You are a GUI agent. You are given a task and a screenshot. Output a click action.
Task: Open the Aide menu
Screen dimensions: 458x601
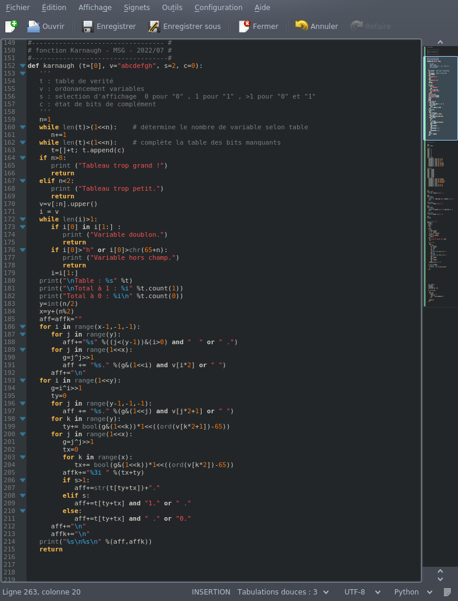[262, 7]
